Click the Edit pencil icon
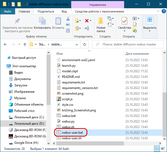This screenshot has width=167, height=152. [135, 25]
